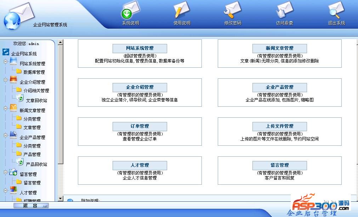The image size is (358, 217).
Task: Open 分类管理 under 企业产品管理
Action: tap(32, 146)
